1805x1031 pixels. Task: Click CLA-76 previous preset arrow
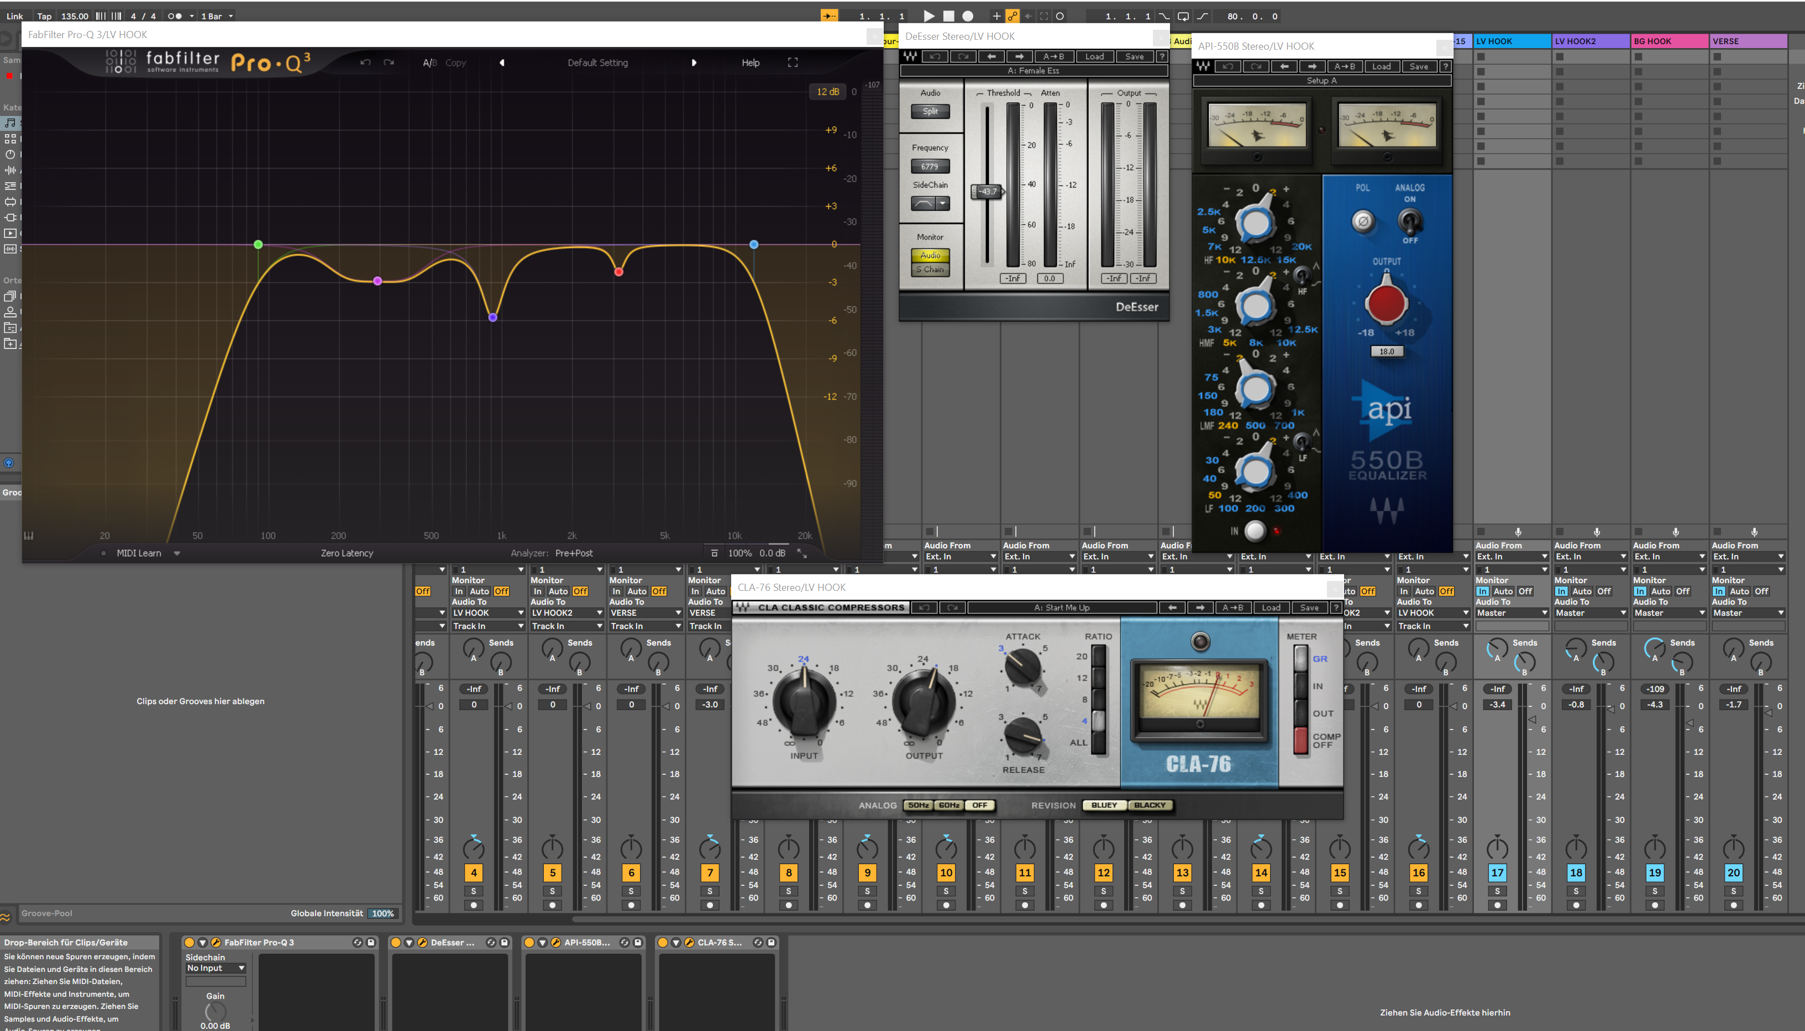[x=1172, y=607]
